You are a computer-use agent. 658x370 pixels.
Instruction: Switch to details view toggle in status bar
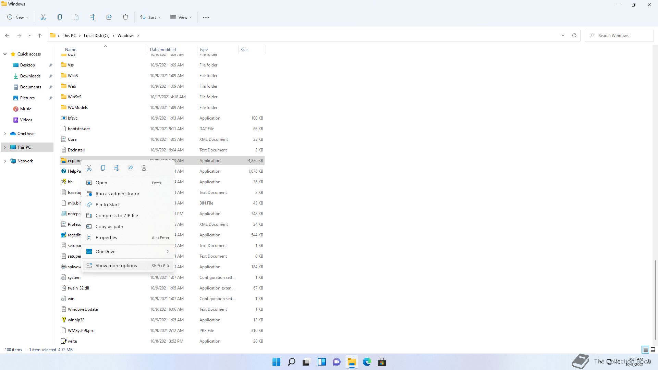point(645,350)
